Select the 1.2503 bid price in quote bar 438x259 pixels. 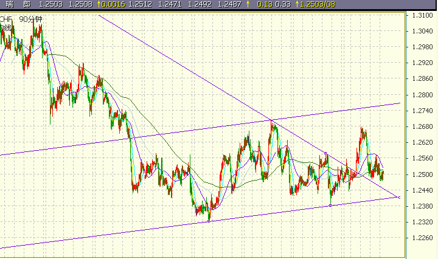pos(50,4)
